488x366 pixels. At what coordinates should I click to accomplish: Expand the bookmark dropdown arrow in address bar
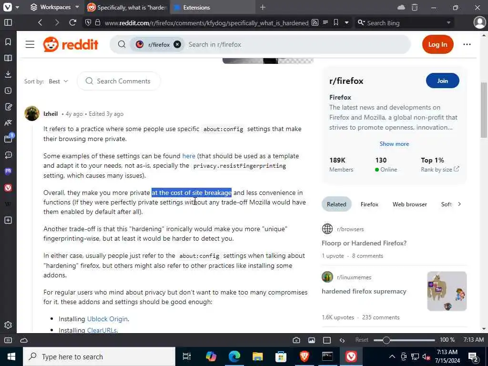click(x=346, y=22)
